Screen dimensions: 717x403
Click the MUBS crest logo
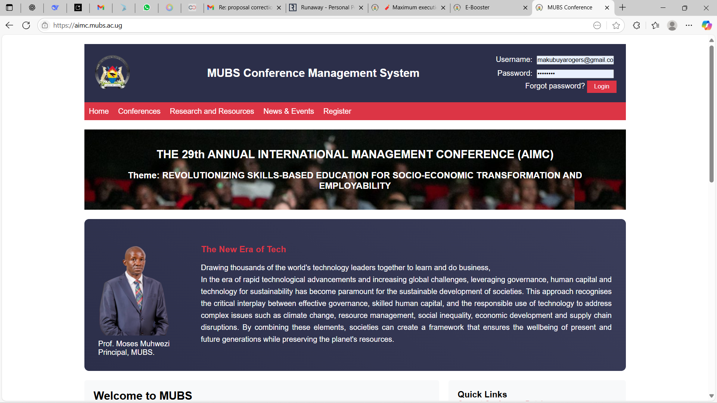112,72
